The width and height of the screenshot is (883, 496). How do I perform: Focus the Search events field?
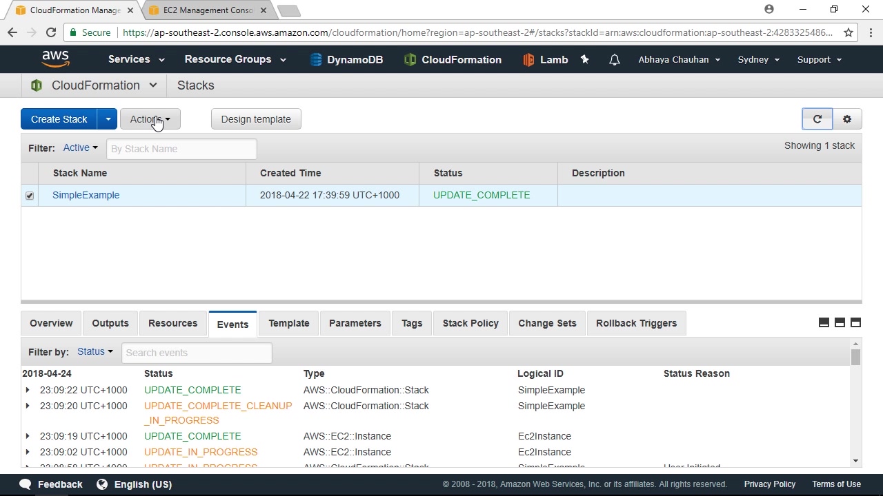[197, 353]
